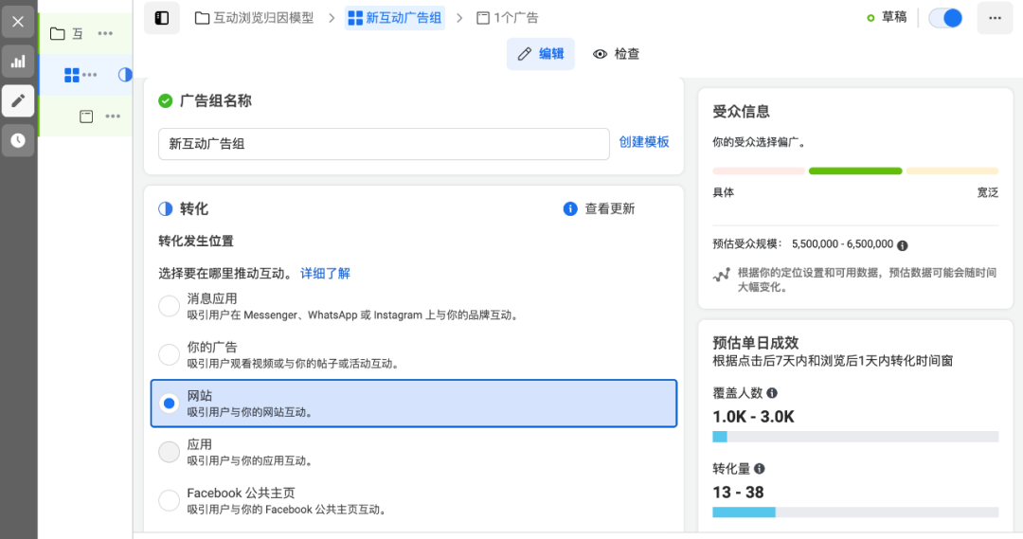Open the bar chart performance view
This screenshot has height=539, width=1023.
coord(18,62)
